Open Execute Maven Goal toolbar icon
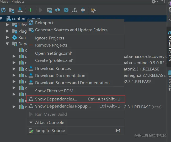Image resolution: width=171 pixels, height=142 pixels. coord(49,10)
